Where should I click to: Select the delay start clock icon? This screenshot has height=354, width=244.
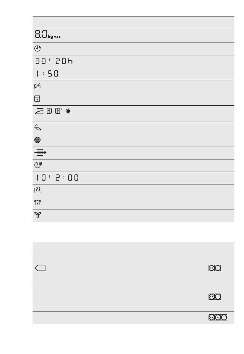[37, 49]
